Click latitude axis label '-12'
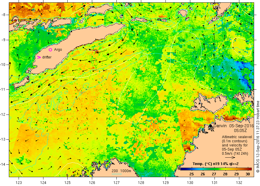 [3, 115]
